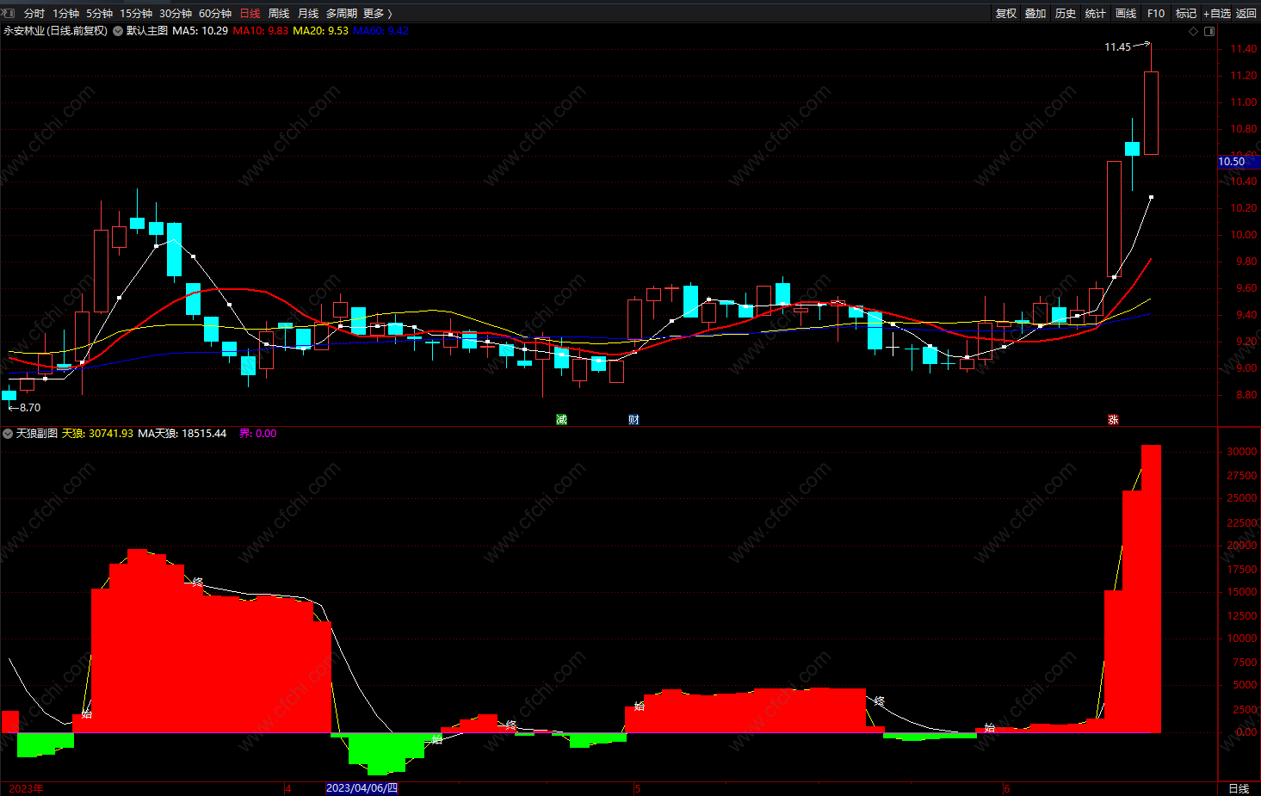Open F10 company info
Image resolution: width=1261 pixels, height=796 pixels.
tap(1156, 13)
